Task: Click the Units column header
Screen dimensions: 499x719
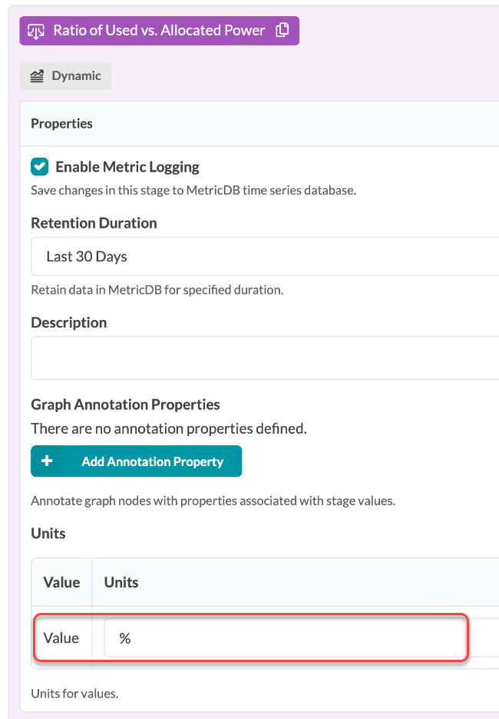Action: coord(121,582)
